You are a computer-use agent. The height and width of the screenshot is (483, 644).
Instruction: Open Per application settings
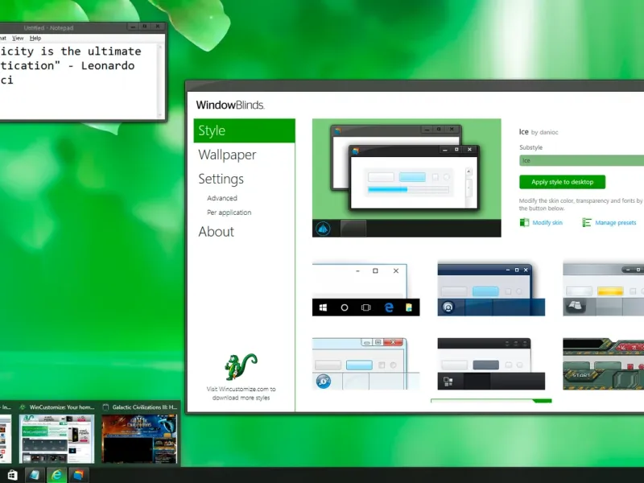[x=229, y=213]
